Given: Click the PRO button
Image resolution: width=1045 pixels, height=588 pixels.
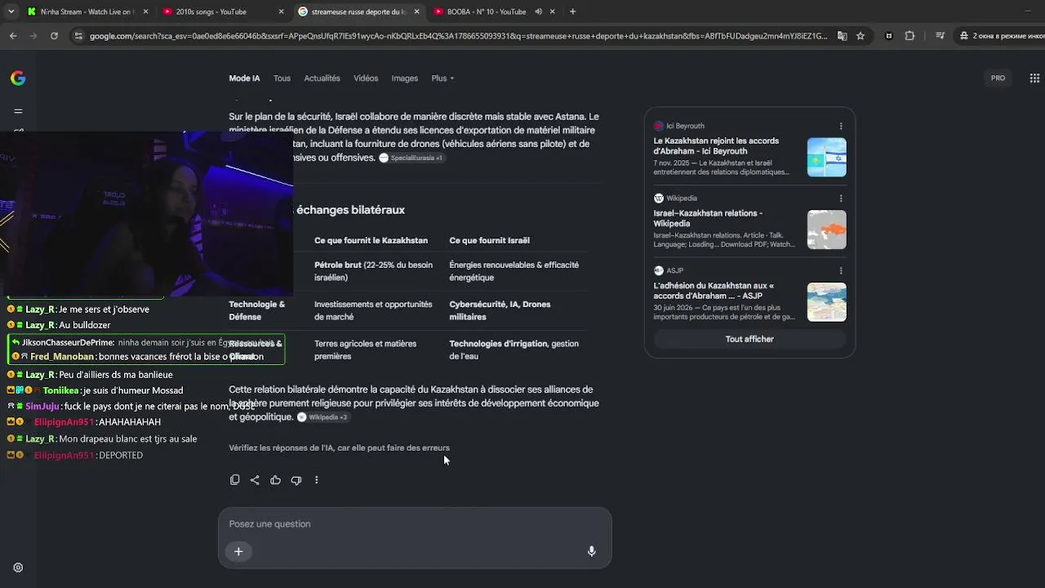Looking at the screenshot, I should coord(998,78).
